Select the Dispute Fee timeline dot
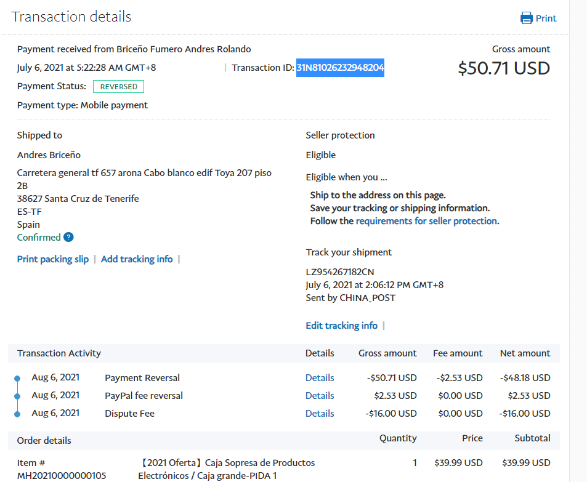The image size is (587, 482). pos(17,414)
